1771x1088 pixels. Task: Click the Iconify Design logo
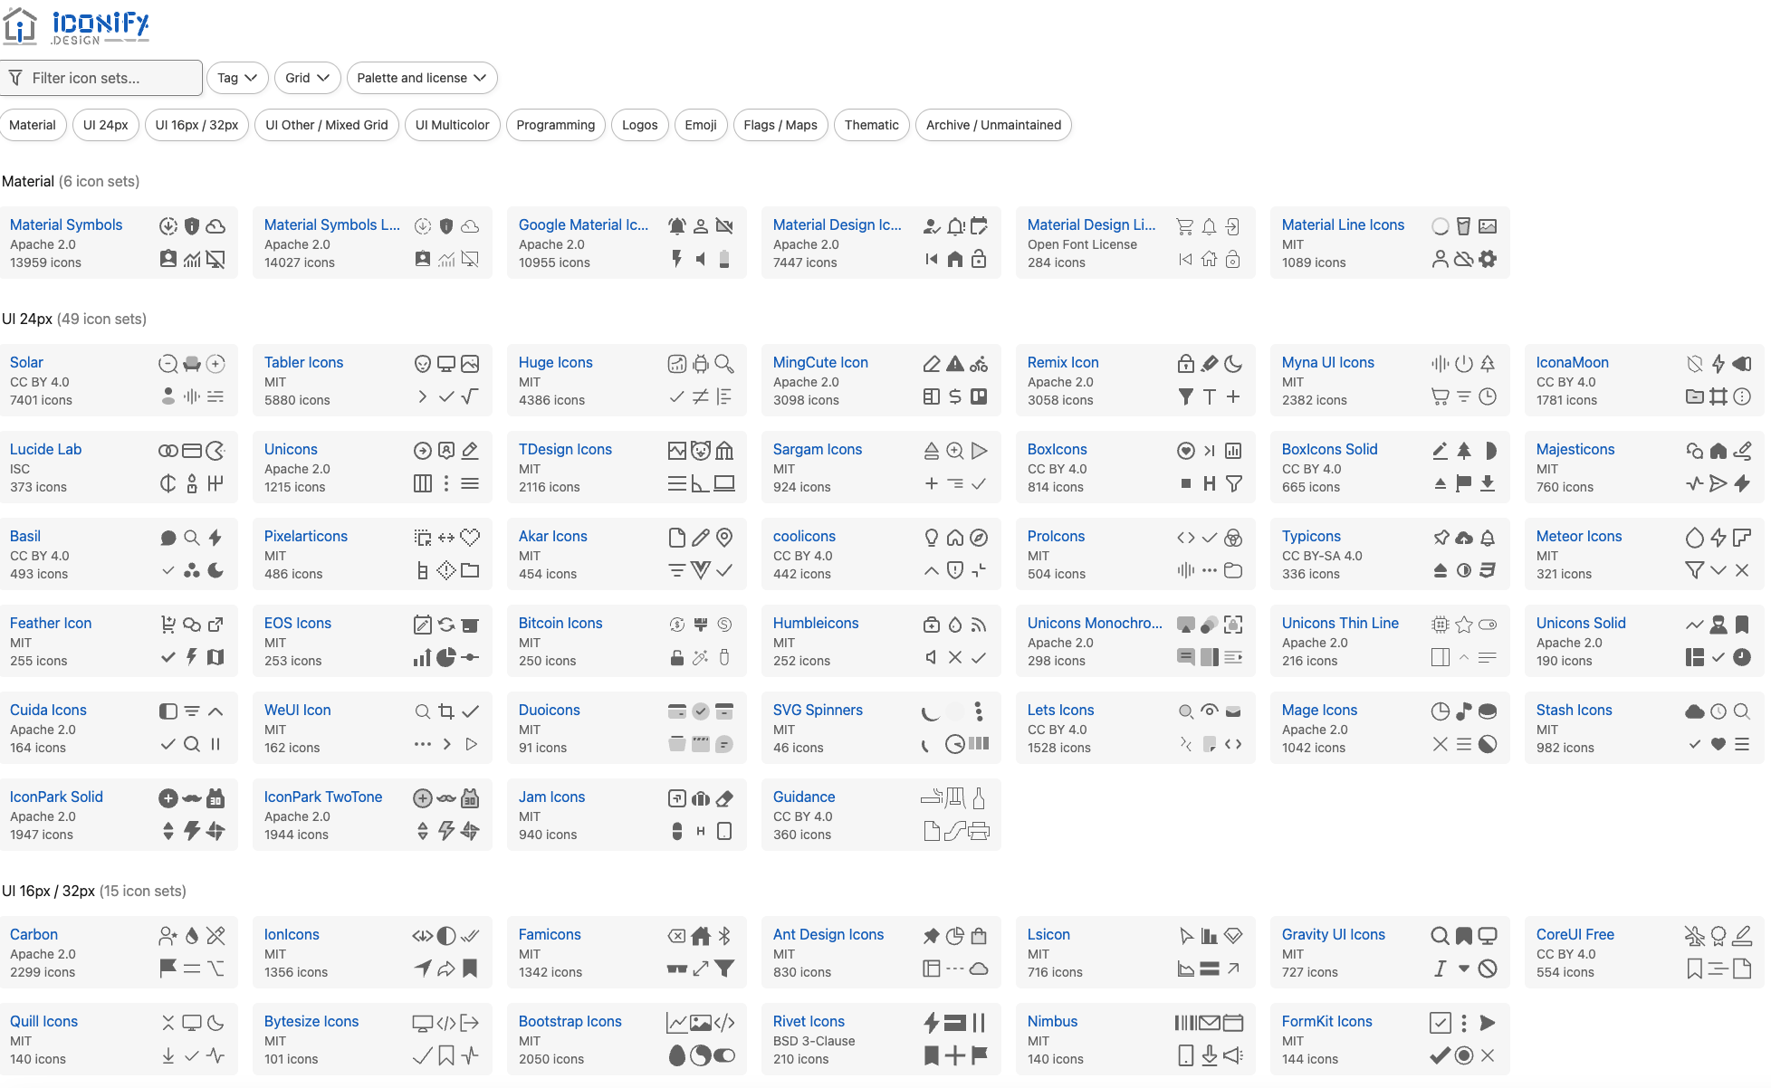tap(76, 25)
